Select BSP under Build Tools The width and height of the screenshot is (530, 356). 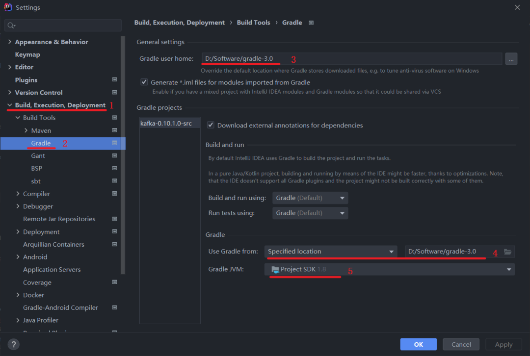36,168
